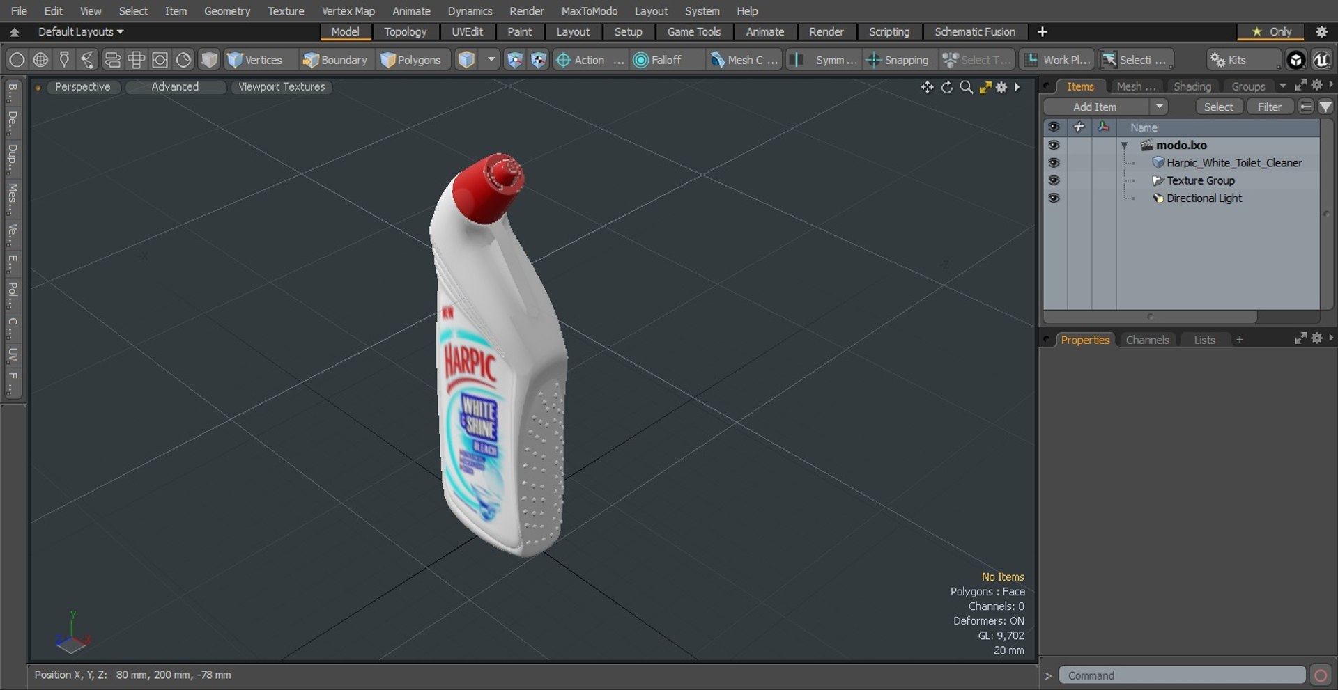This screenshot has width=1338, height=690.
Task: Open Default Layouts dropdown
Action: pos(80,31)
